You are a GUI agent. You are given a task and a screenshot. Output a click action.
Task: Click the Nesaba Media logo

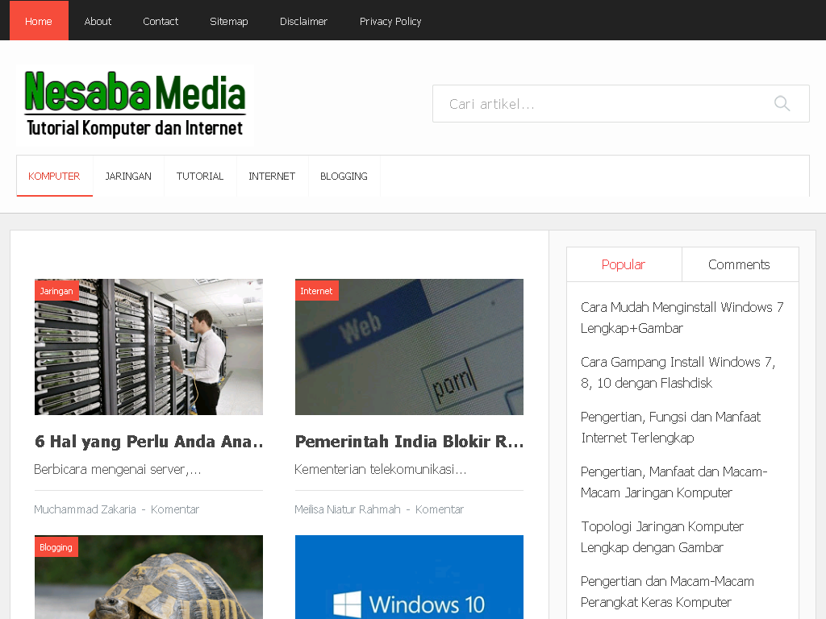coord(135,105)
